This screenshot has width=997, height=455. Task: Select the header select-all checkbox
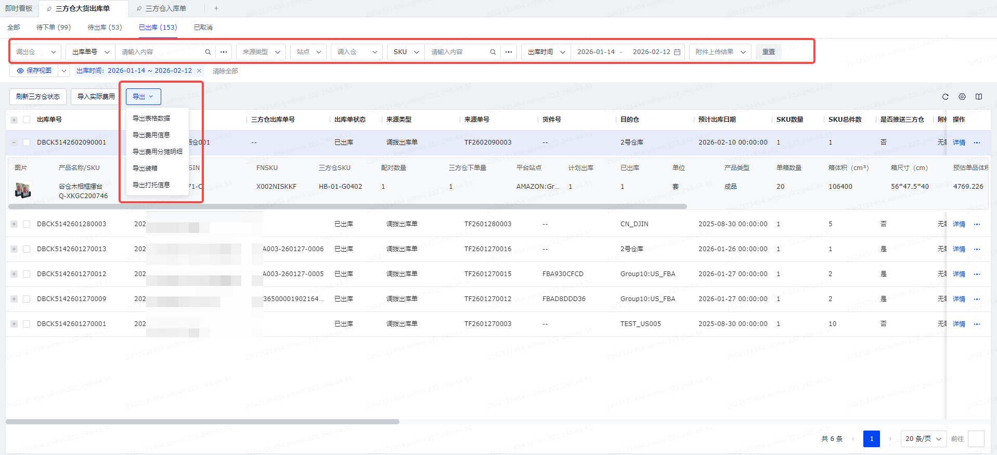pos(27,120)
